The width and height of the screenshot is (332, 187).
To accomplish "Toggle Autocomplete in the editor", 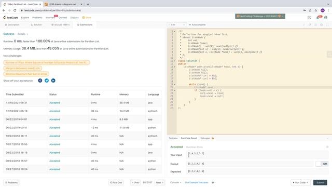I will tap(198, 25).
